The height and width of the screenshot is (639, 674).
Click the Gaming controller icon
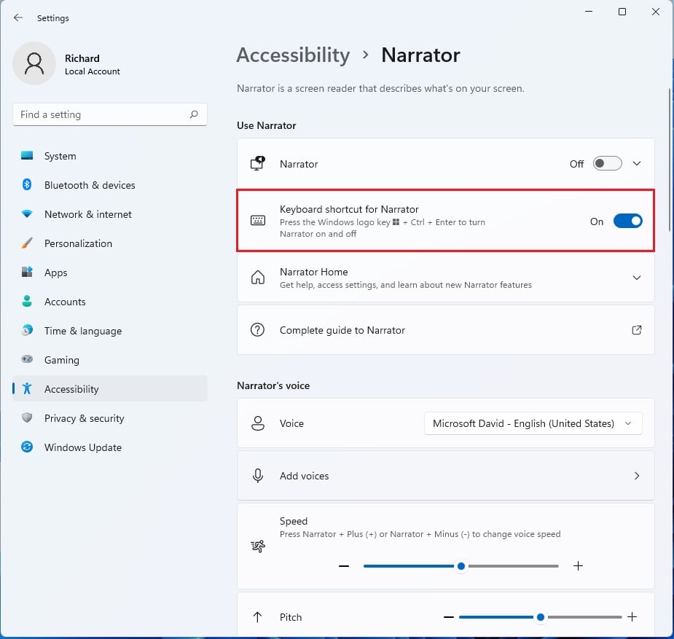(x=27, y=359)
